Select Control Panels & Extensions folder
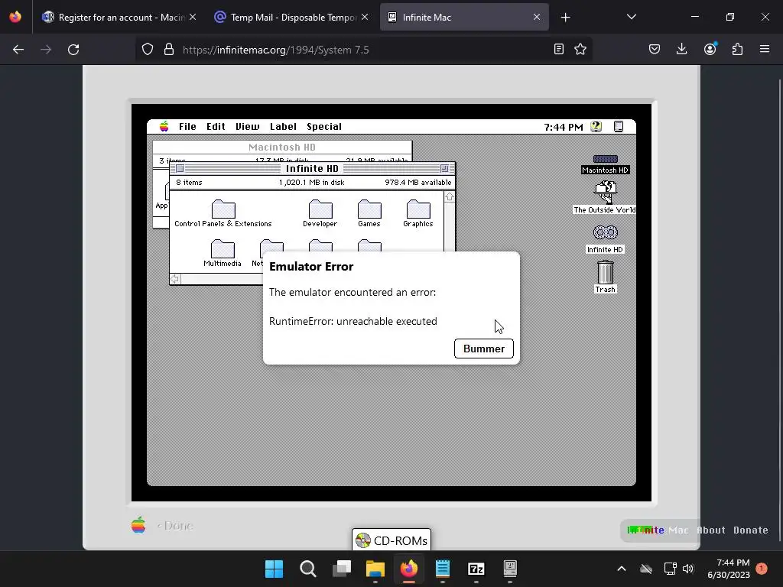Image resolution: width=783 pixels, height=587 pixels. click(x=223, y=214)
